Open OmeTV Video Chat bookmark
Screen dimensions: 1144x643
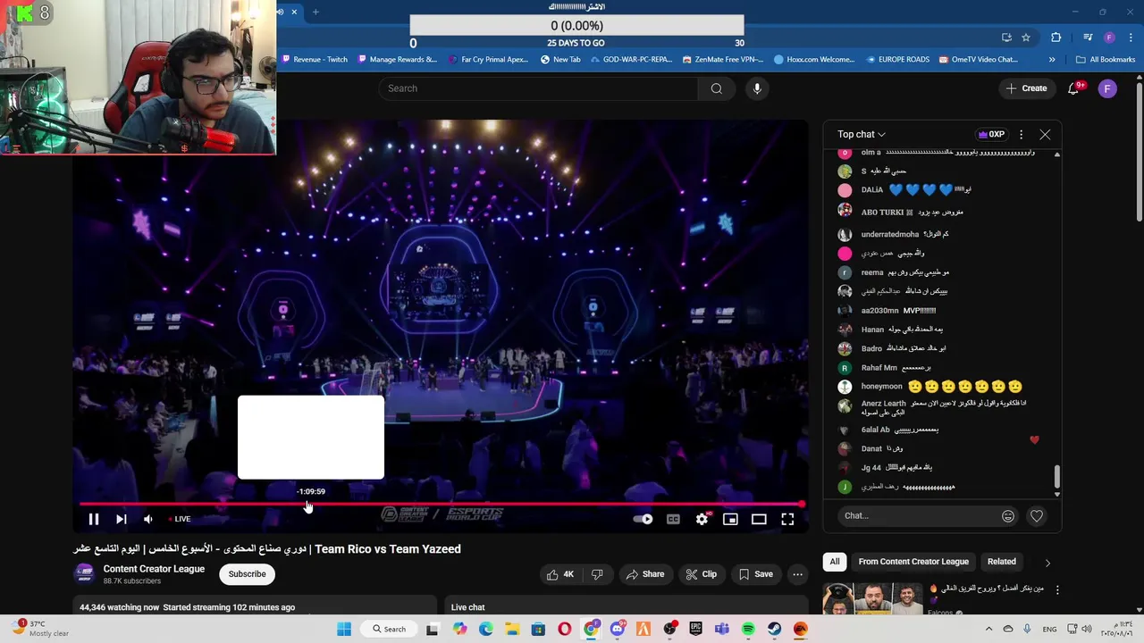pyautogui.click(x=979, y=60)
